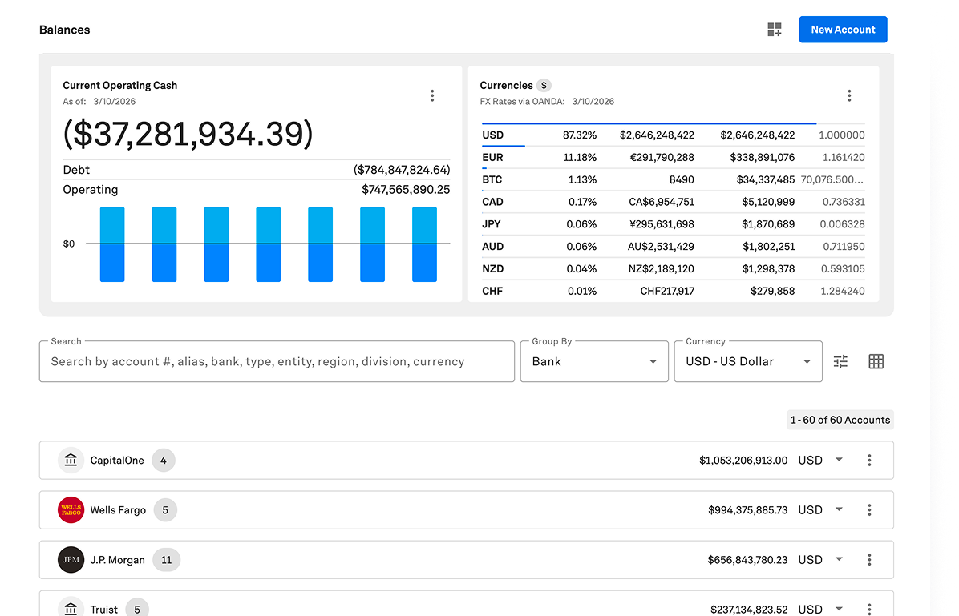
Task: Open the Currency USD dropdown
Action: (x=747, y=361)
